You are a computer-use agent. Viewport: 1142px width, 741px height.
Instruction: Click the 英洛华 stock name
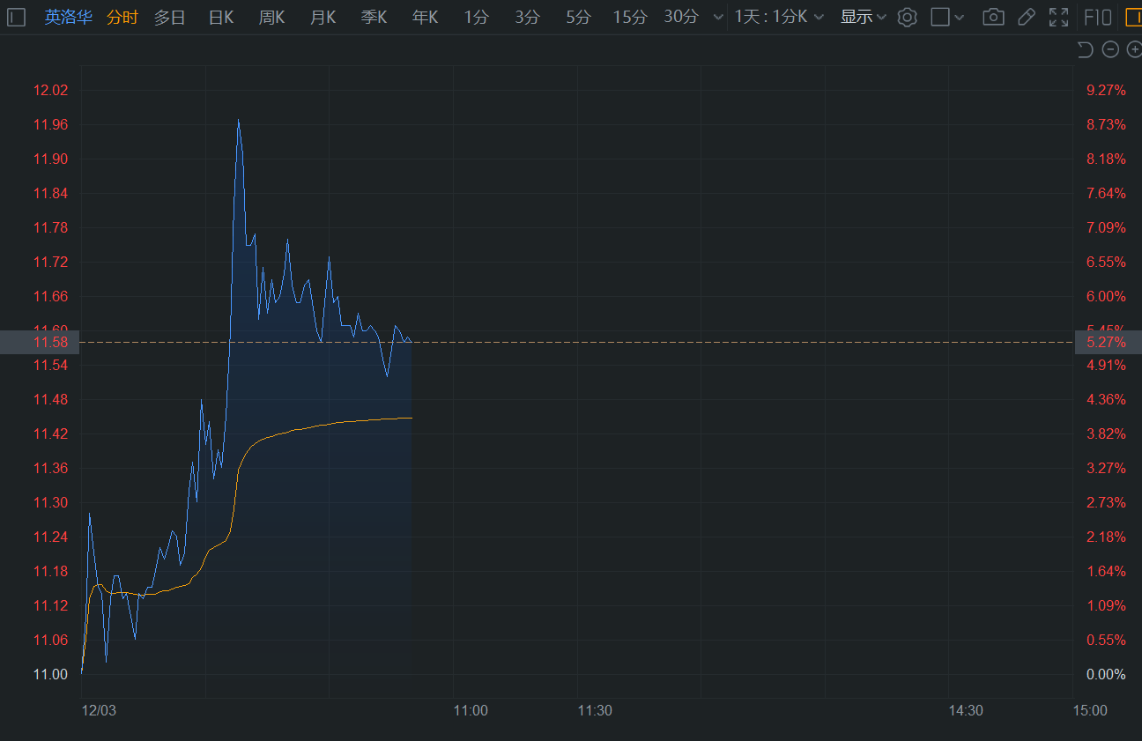point(68,17)
